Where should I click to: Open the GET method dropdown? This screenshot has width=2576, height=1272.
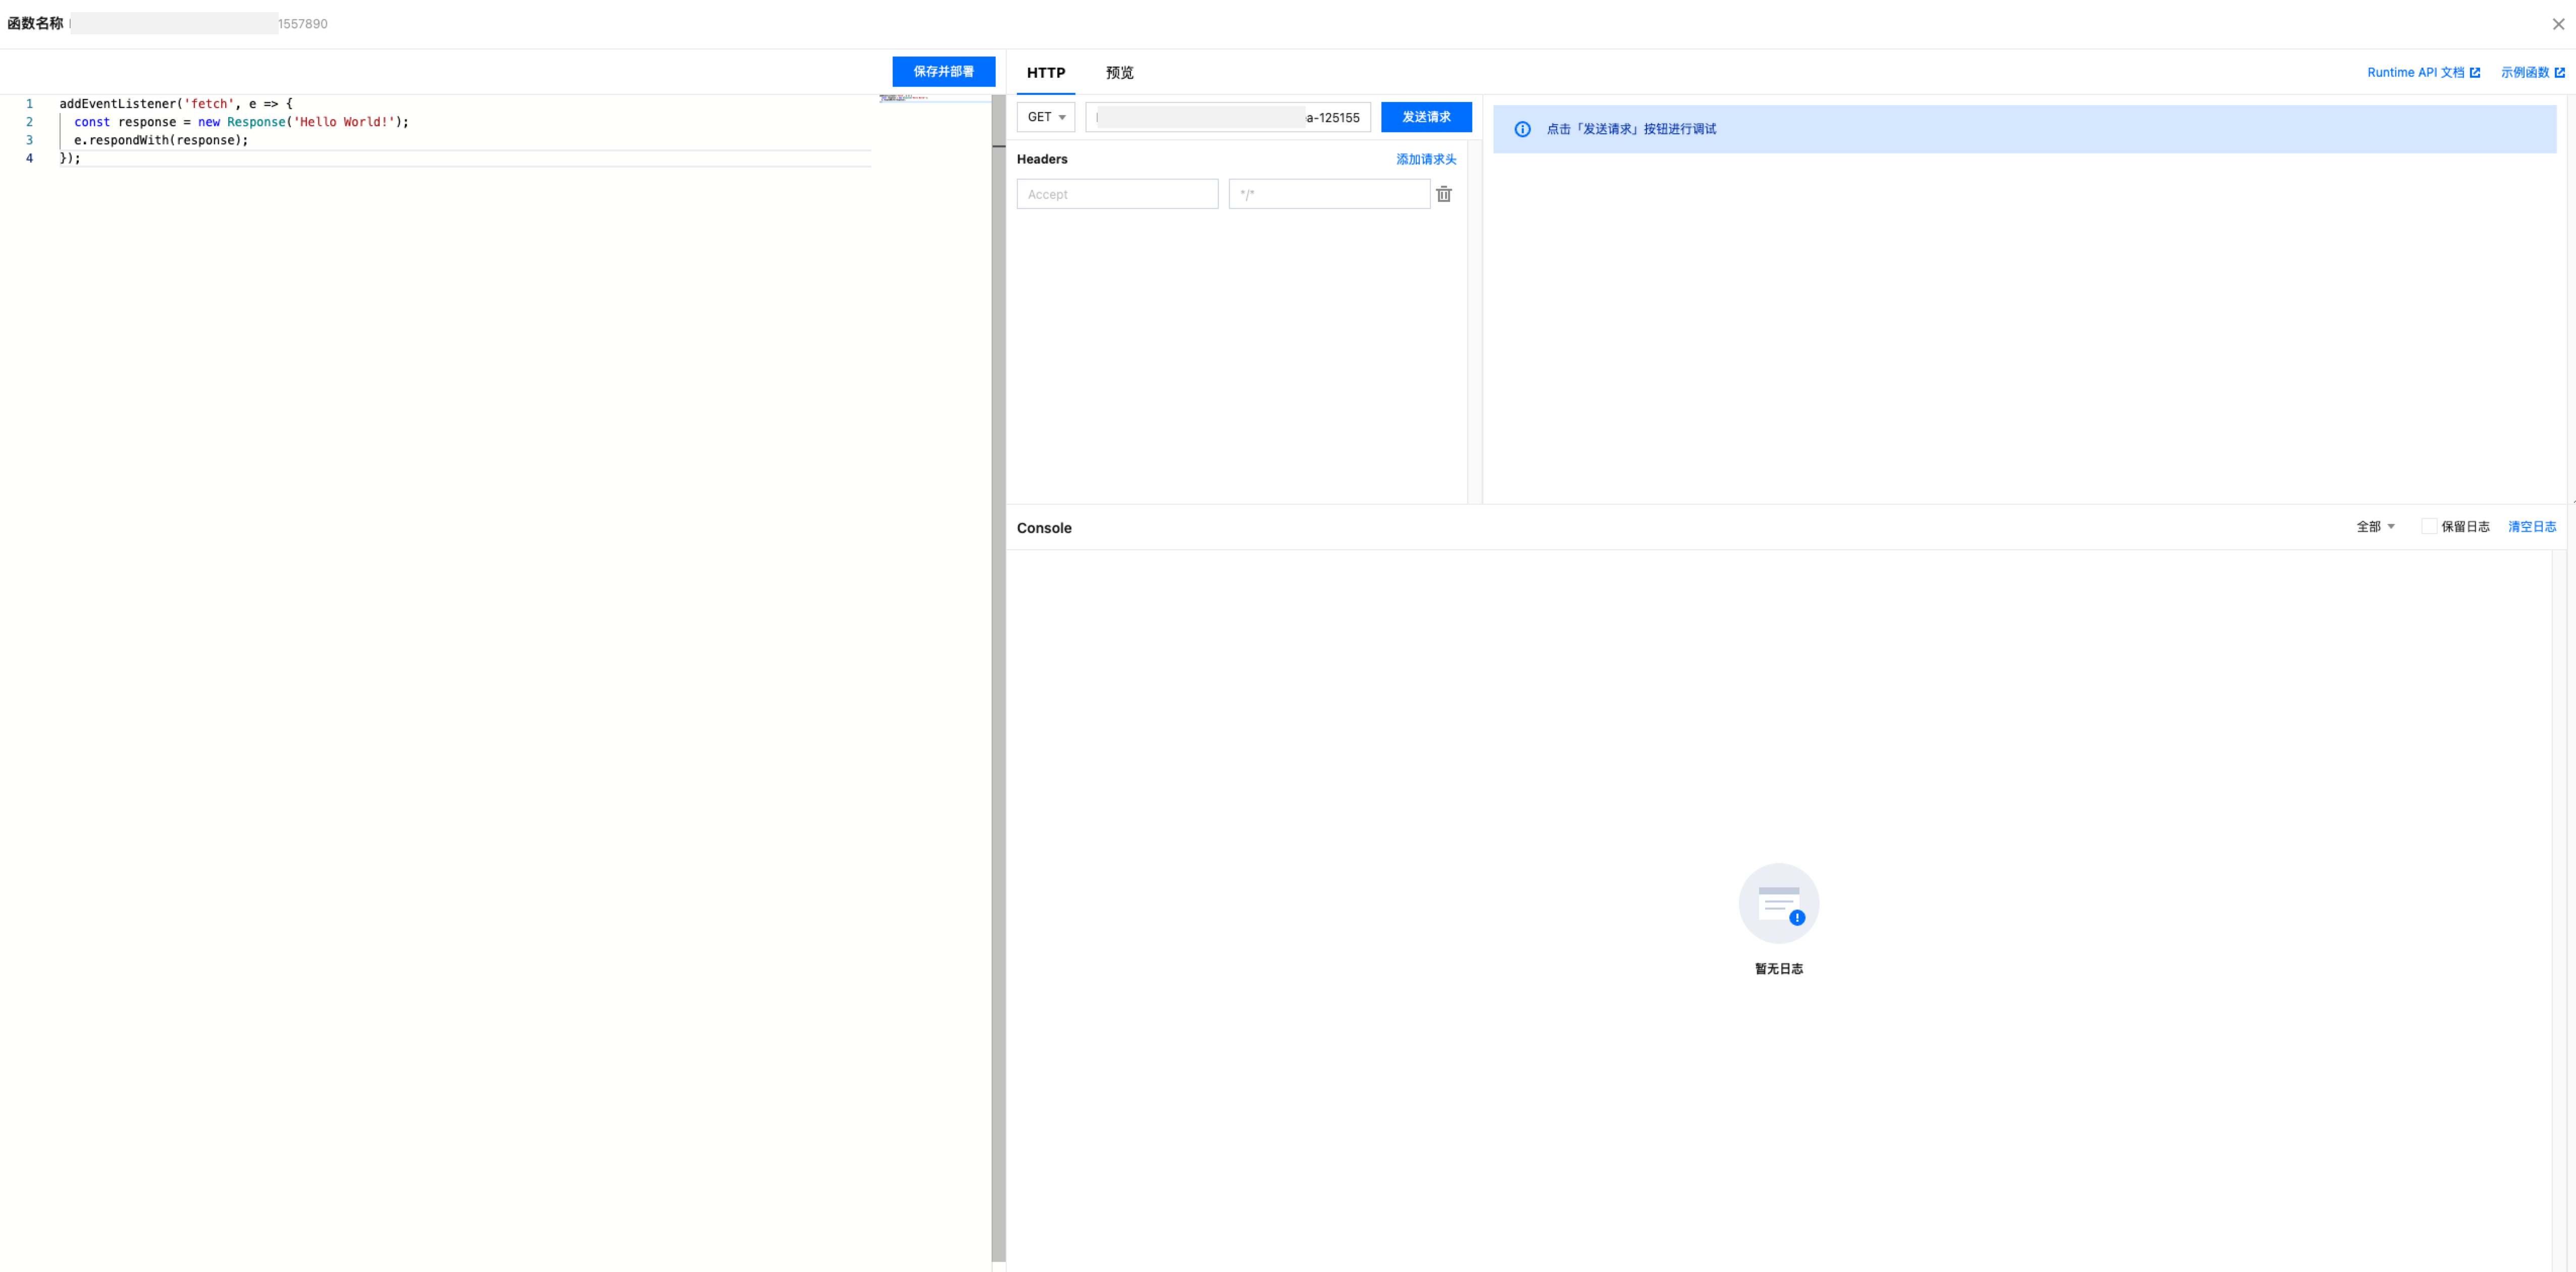[x=1045, y=117]
